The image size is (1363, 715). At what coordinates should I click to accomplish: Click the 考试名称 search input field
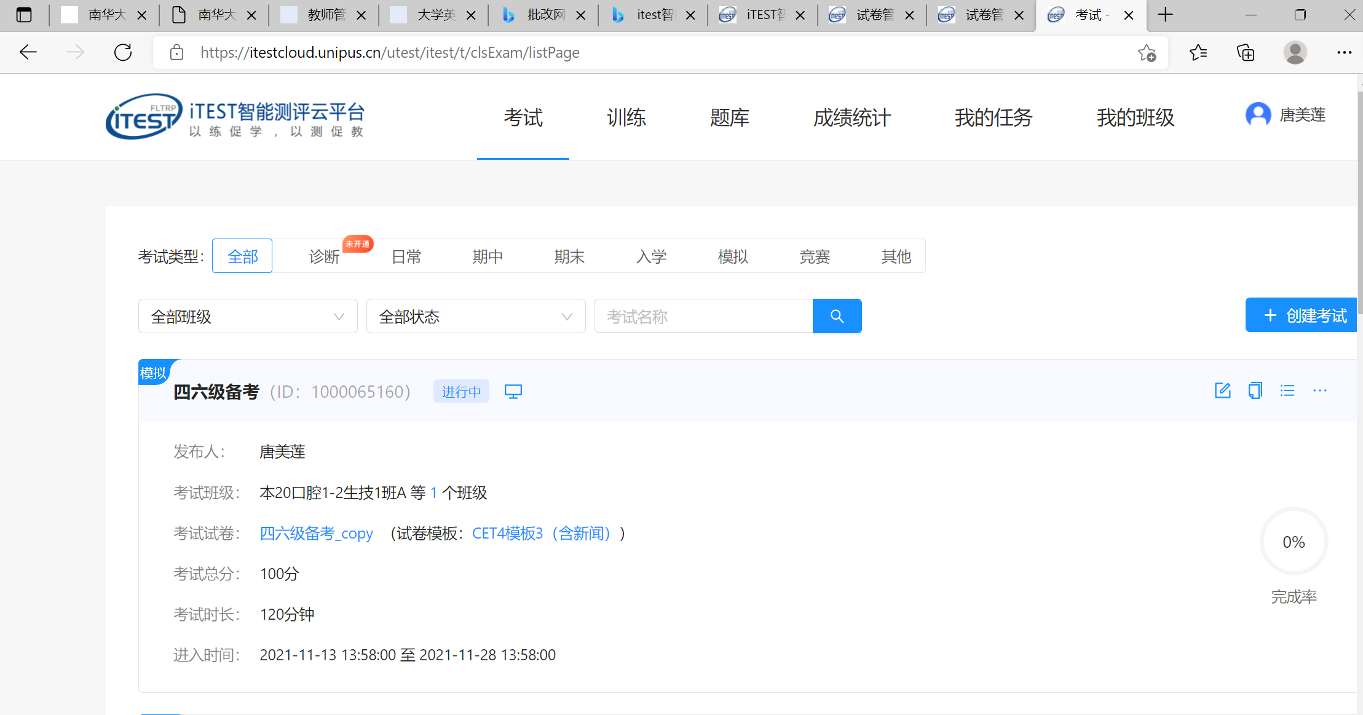coord(703,316)
